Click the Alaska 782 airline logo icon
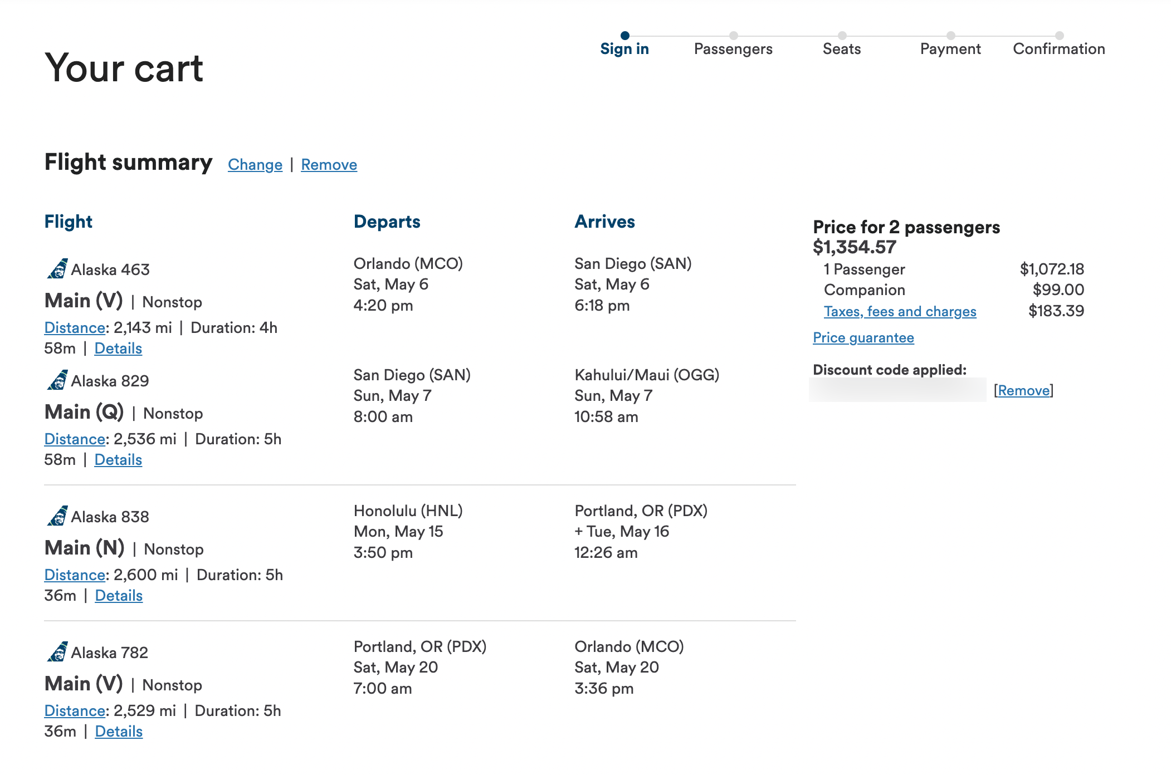Image resolution: width=1171 pixels, height=775 pixels. 57,652
